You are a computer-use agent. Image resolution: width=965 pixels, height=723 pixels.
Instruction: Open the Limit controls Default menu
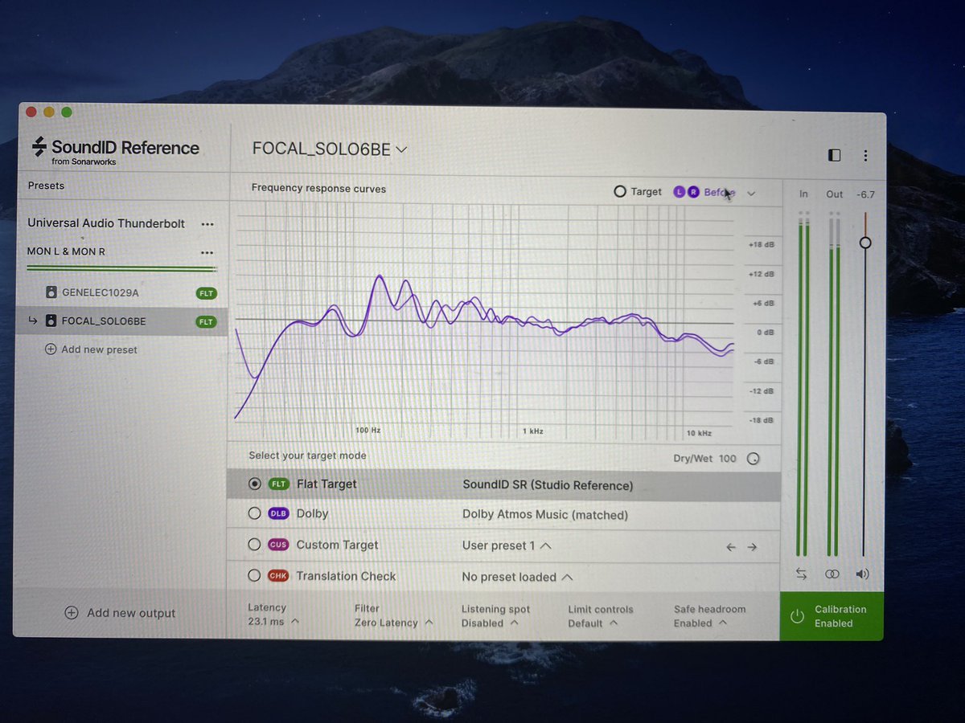click(x=601, y=616)
